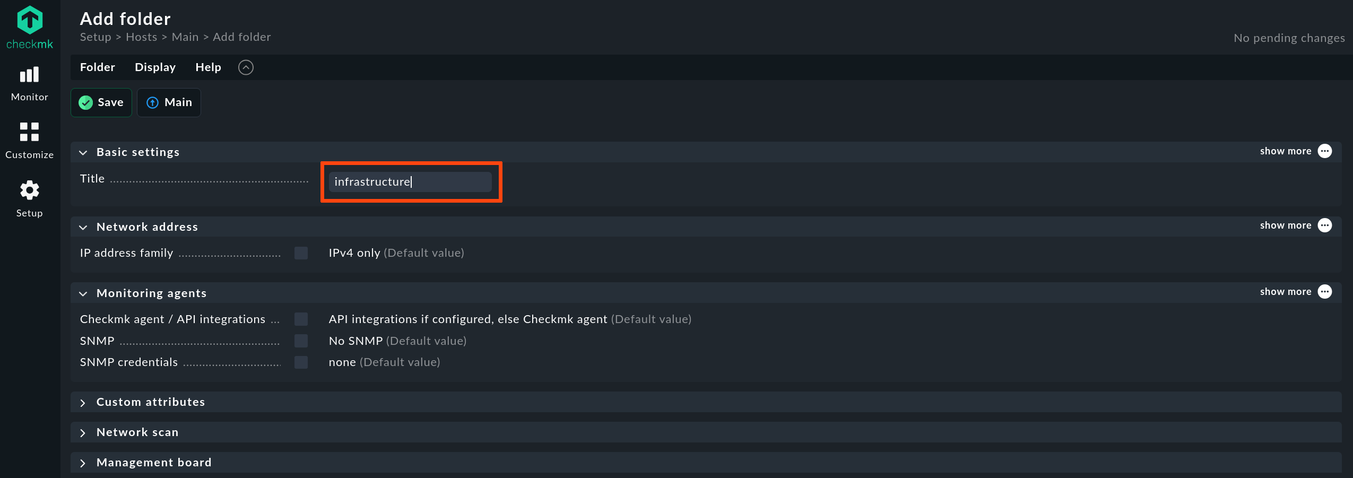Expand the Network scan section
The image size is (1353, 478).
137,432
